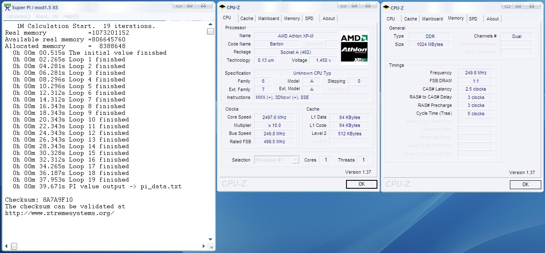Click the Super PI vertical scrollbar thumb
The width and height of the screenshot is (545, 253).
pyautogui.click(x=210, y=32)
